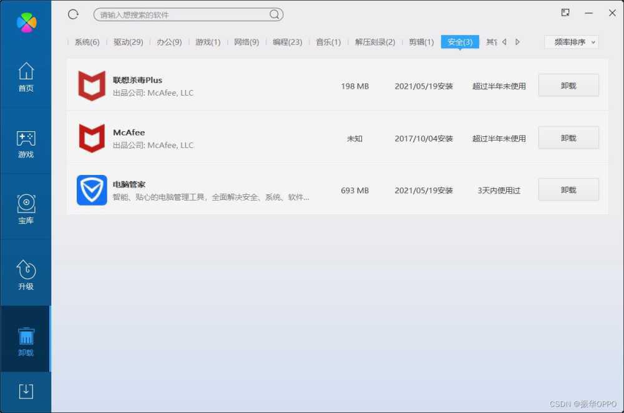Click the left arrow beside category tabs
The image size is (624, 413).
click(505, 42)
